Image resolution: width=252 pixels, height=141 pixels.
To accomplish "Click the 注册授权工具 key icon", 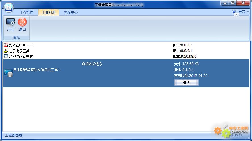I will tap(6, 51).
